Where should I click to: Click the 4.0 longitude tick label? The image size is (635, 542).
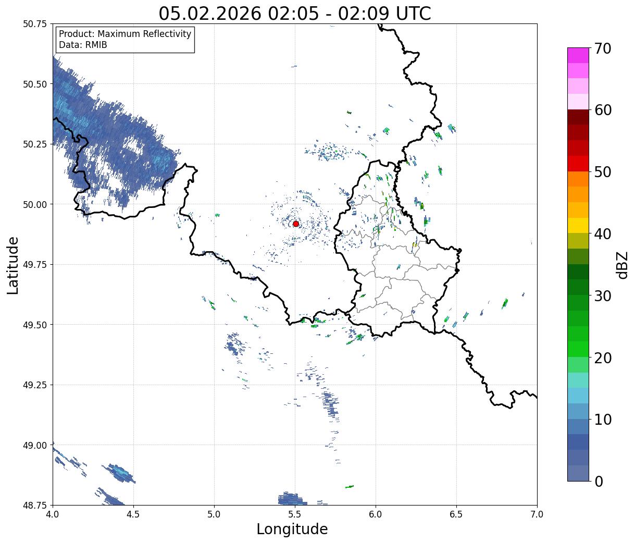pyautogui.click(x=53, y=514)
